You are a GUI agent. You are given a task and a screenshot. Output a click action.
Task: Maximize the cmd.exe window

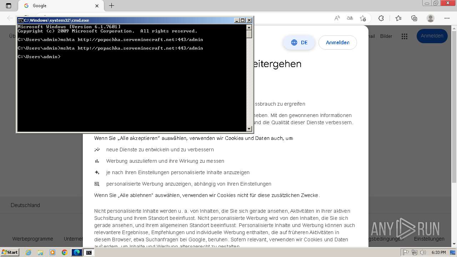(x=243, y=20)
